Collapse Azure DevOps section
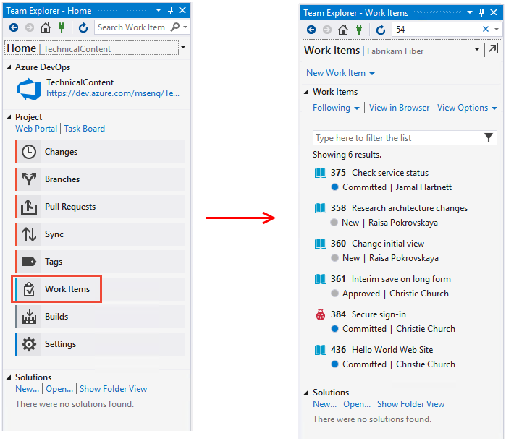 (x=9, y=67)
